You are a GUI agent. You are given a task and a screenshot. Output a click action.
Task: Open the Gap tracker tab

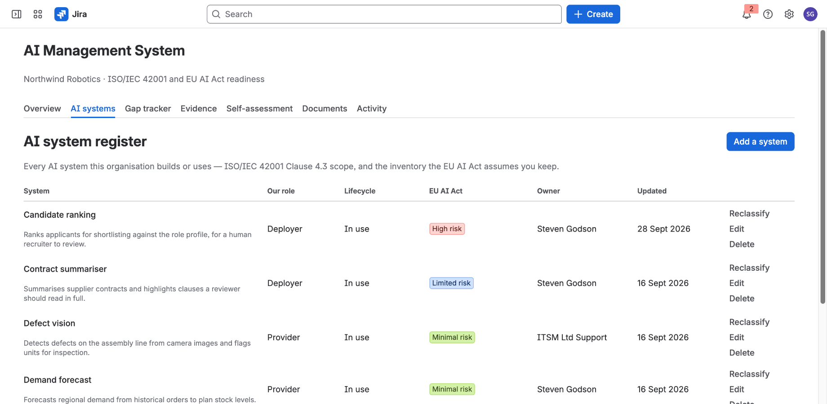pos(148,109)
